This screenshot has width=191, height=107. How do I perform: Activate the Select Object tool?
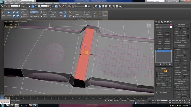19,6
